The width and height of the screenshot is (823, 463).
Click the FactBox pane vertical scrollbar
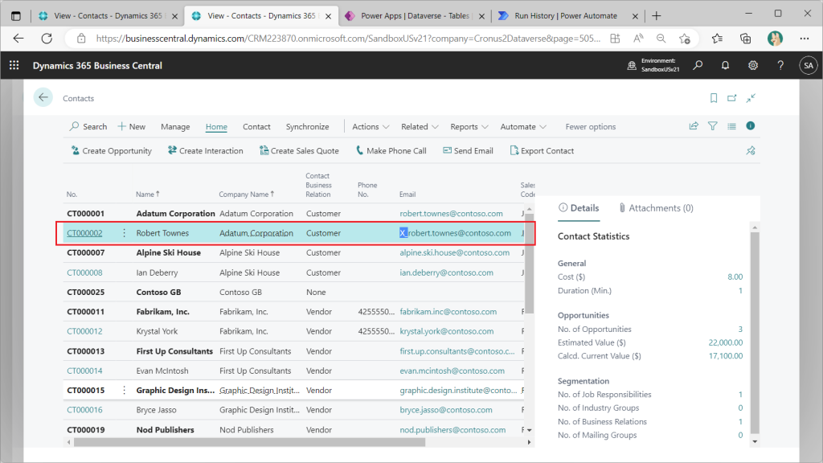pyautogui.click(x=755, y=333)
